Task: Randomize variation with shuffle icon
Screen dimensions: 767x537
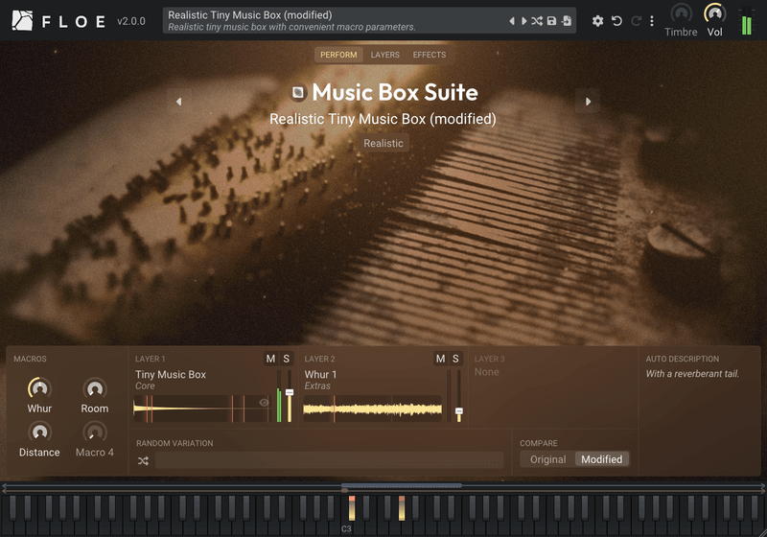Action: (x=143, y=460)
